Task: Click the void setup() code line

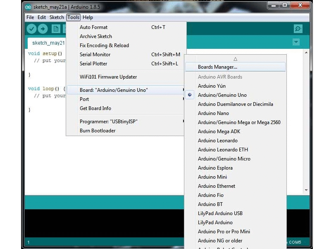Action: 45,53
